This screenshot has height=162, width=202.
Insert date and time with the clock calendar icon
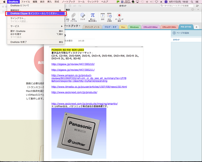[x=109, y=15]
